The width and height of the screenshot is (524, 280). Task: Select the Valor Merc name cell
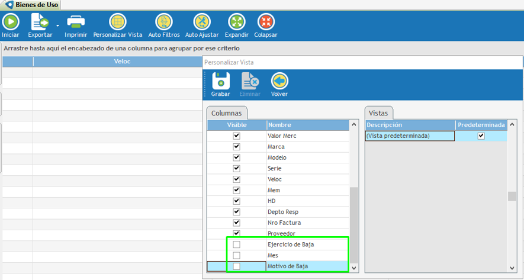click(308, 136)
